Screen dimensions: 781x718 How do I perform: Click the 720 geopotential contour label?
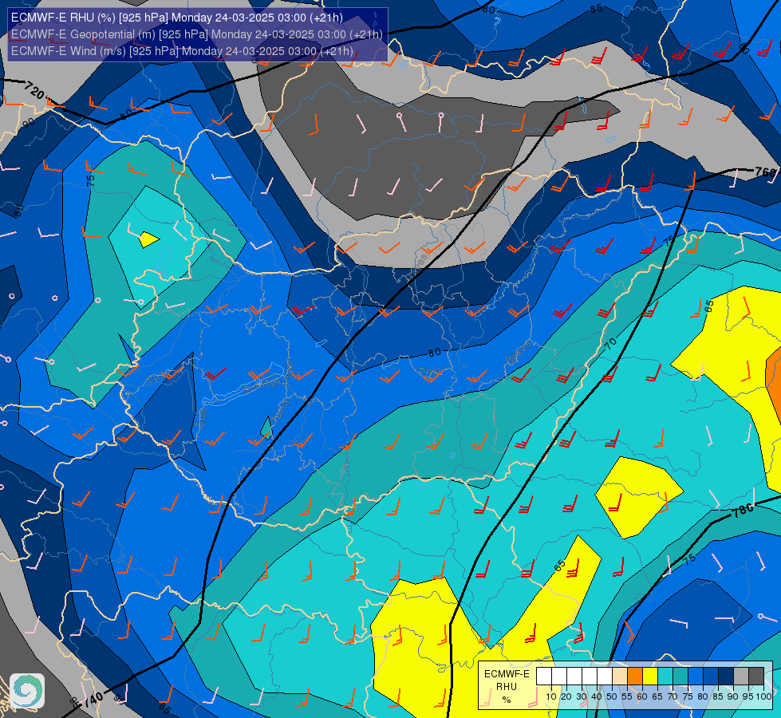click(x=34, y=89)
